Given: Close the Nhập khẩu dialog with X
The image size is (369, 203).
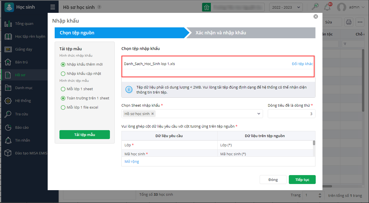Looking at the screenshot, I should tap(316, 16).
